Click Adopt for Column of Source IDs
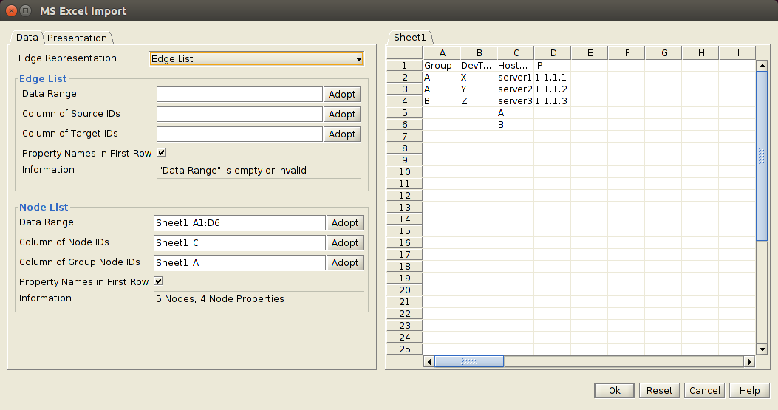The height and width of the screenshot is (410, 778). [x=342, y=115]
